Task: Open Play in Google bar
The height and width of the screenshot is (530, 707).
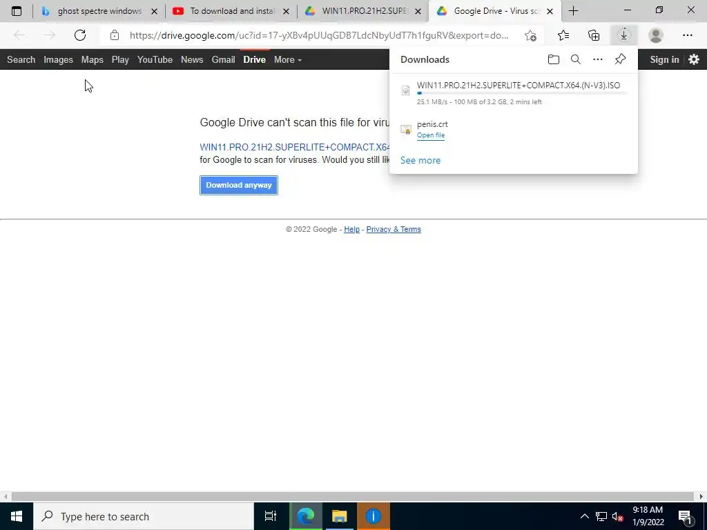Action: click(x=120, y=59)
